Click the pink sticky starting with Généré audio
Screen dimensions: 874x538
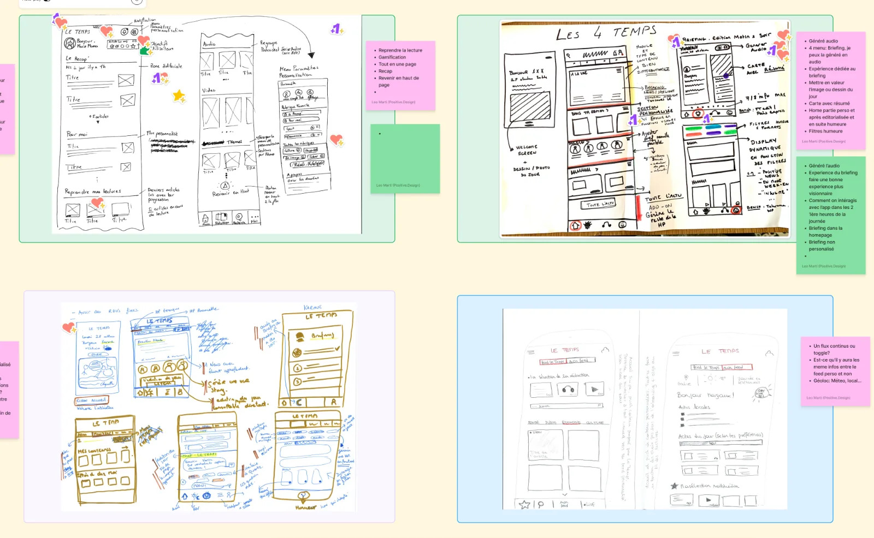point(830,91)
